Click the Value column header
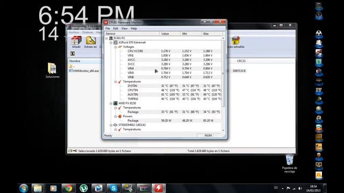The height and width of the screenshot is (193, 344). tap(170, 34)
